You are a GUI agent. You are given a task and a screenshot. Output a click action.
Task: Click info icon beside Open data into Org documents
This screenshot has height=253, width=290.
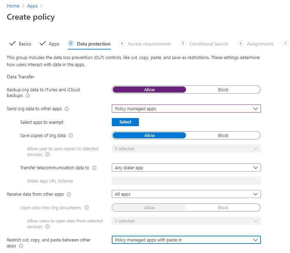(x=86, y=208)
